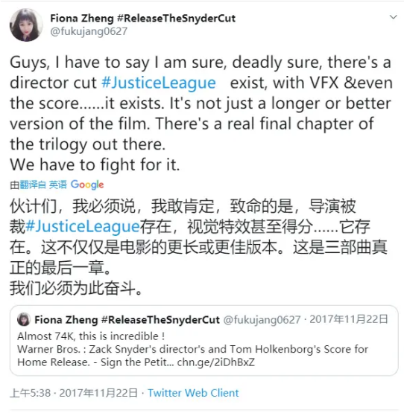Open the Twitter Web Client source link

pos(193,393)
